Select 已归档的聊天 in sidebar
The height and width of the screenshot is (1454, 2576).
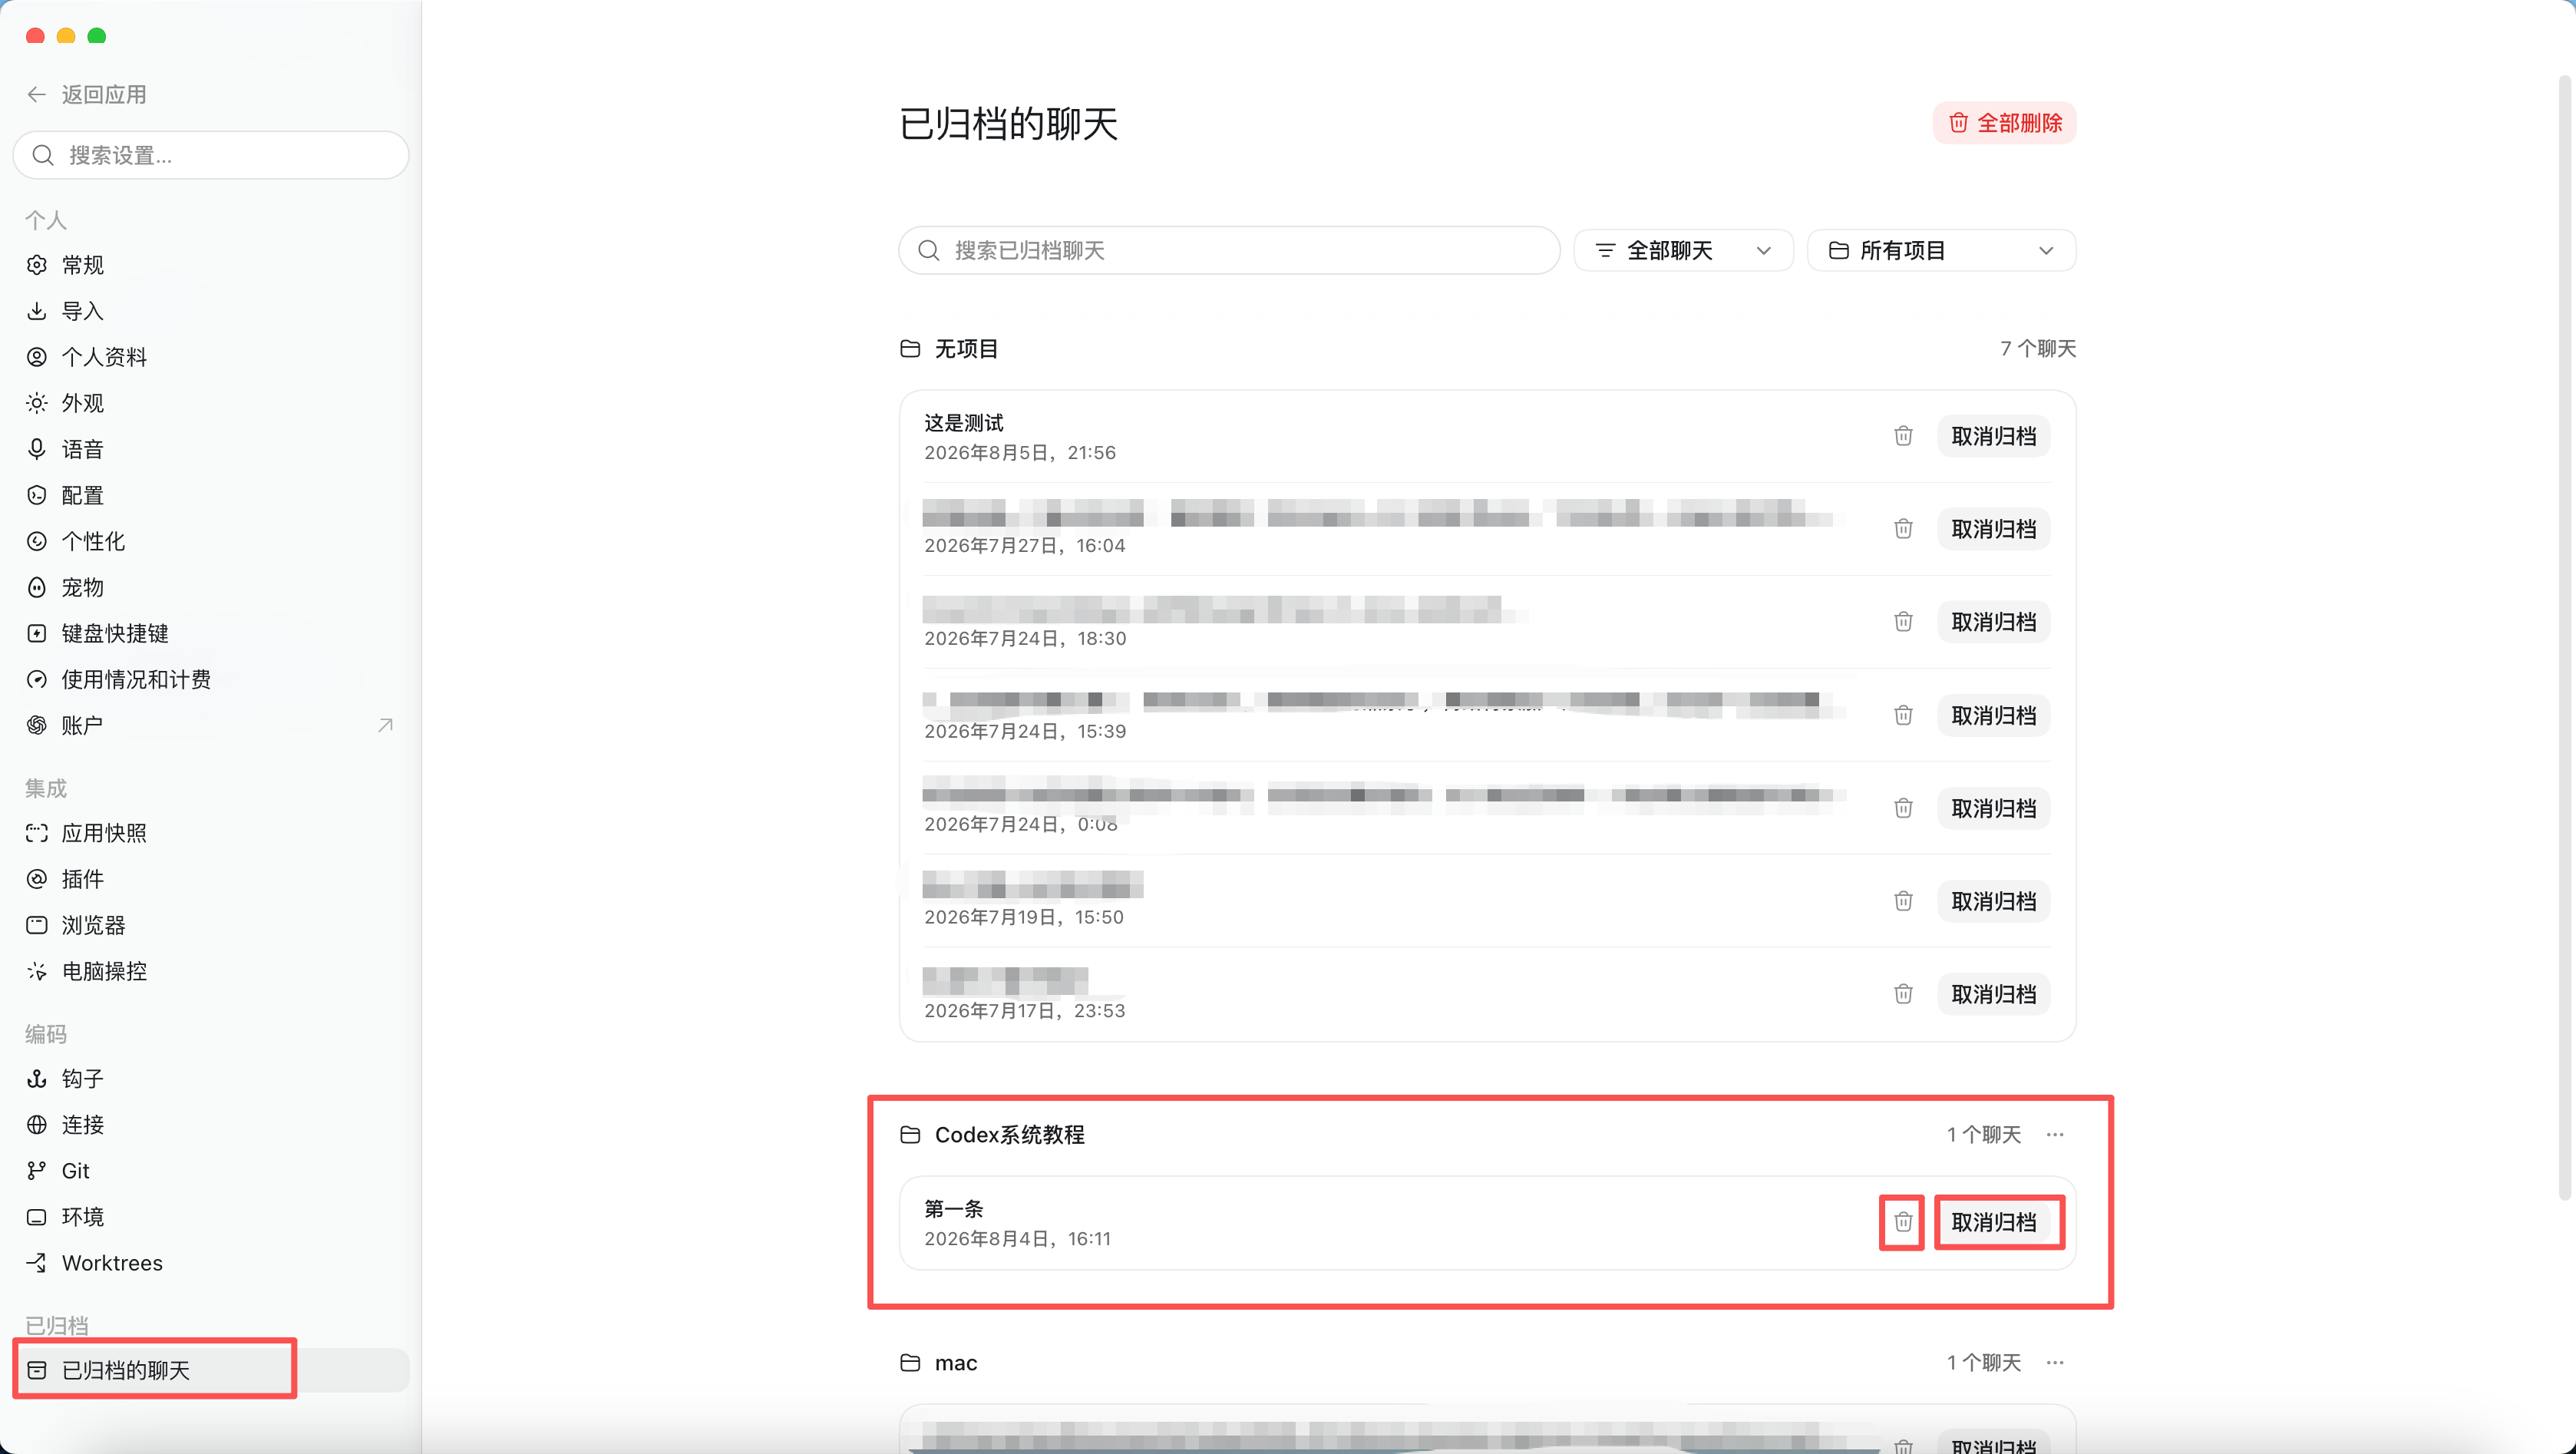[211, 1370]
